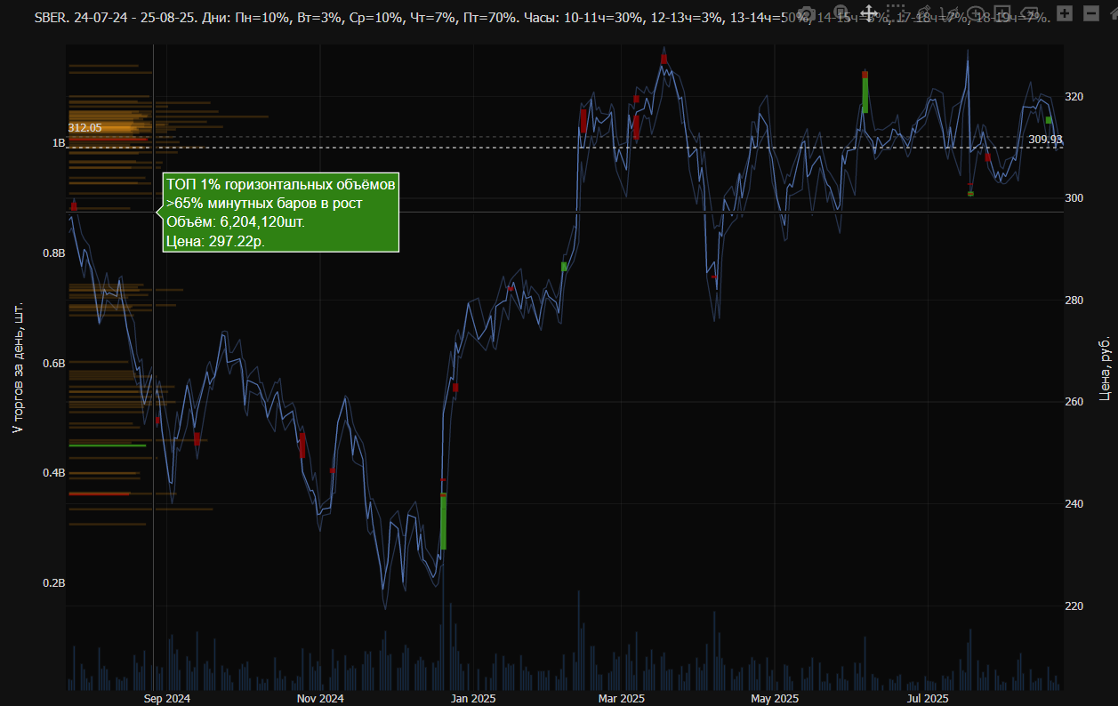Click the Mar 2025 x-axis label
This screenshot has height=706, width=1118.
pos(621,699)
